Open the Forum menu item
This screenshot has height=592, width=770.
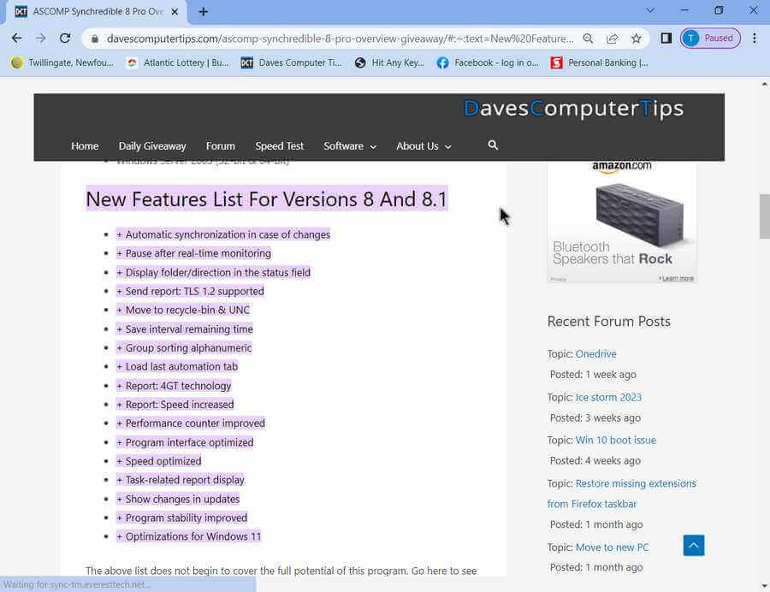221,145
